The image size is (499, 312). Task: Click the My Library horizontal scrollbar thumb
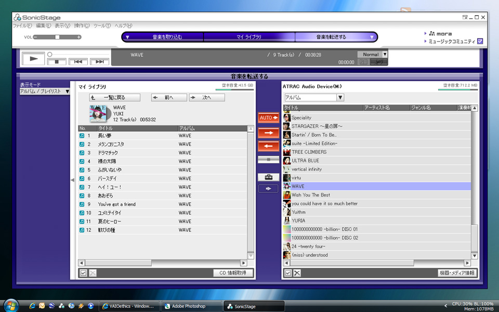pos(119,263)
